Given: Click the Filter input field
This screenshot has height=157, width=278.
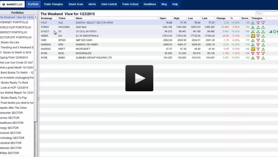Looking at the screenshot, I should 266,13.
